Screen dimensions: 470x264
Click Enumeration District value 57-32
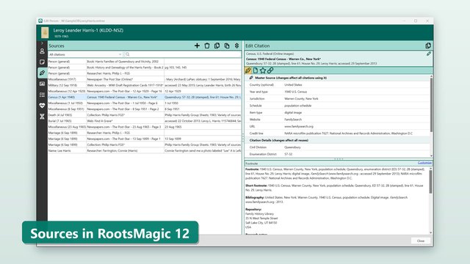[288, 154]
